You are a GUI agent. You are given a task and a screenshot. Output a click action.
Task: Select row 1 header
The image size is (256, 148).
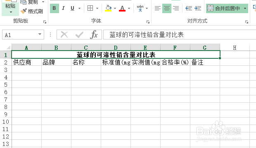tap(6, 55)
